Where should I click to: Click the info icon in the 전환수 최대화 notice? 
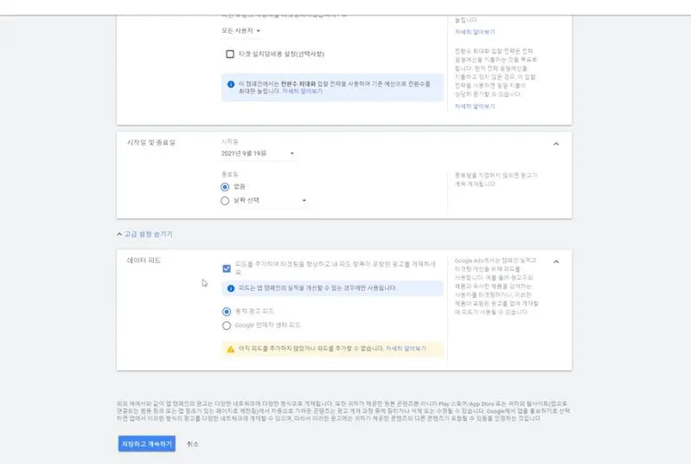click(231, 84)
